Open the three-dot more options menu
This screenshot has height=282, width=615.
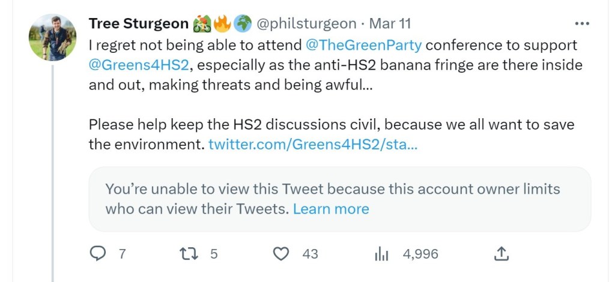click(x=582, y=24)
